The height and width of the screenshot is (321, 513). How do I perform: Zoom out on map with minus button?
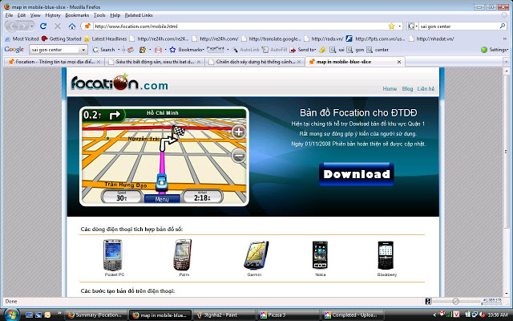239,156
